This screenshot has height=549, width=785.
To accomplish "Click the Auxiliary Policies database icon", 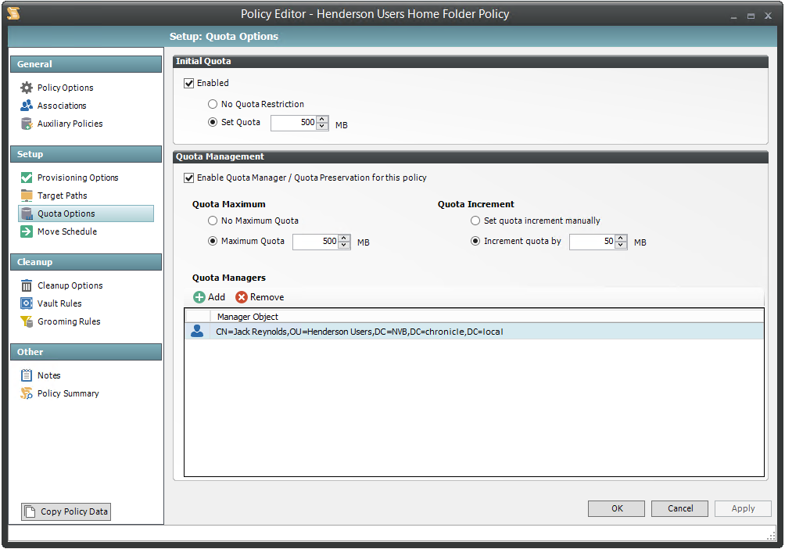I will click(27, 124).
